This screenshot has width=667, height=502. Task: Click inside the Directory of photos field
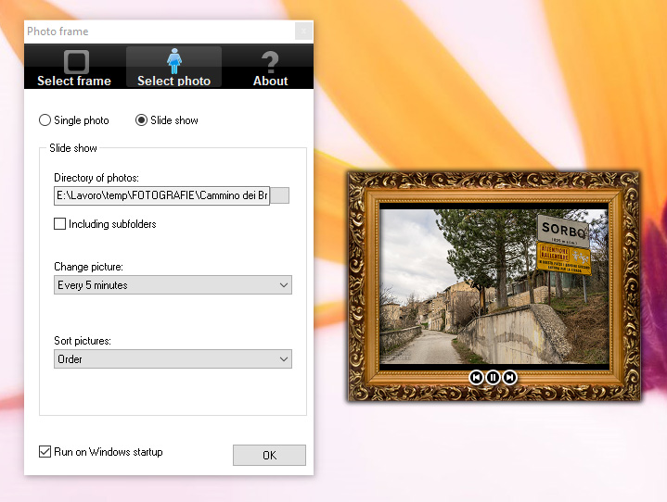coord(161,195)
